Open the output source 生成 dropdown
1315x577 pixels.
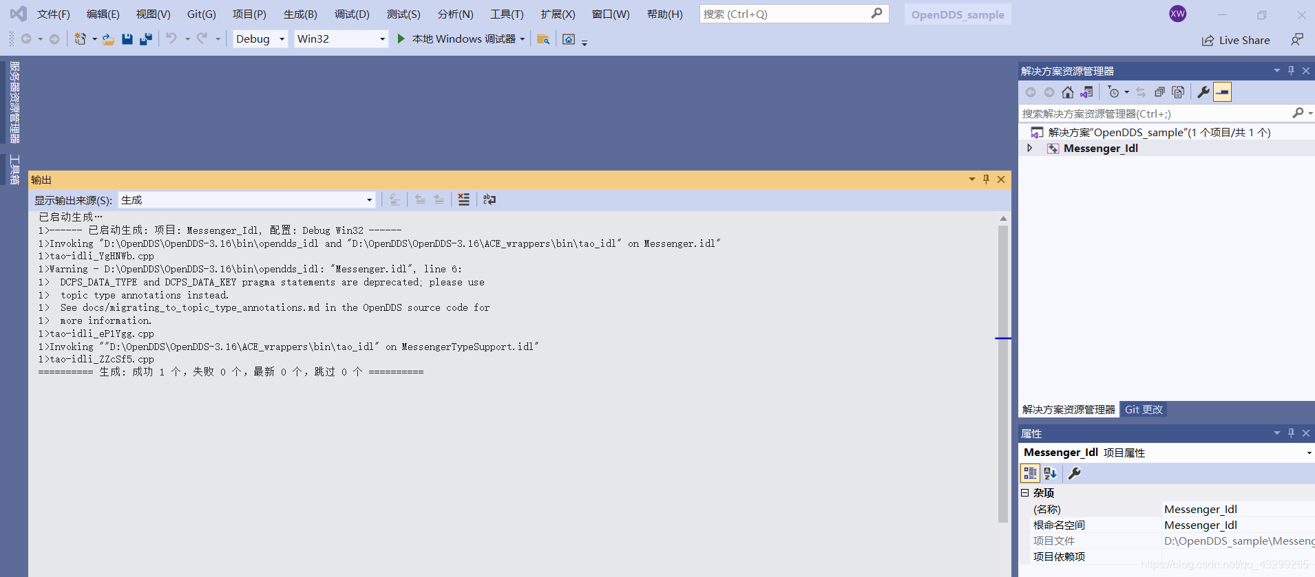(x=246, y=200)
